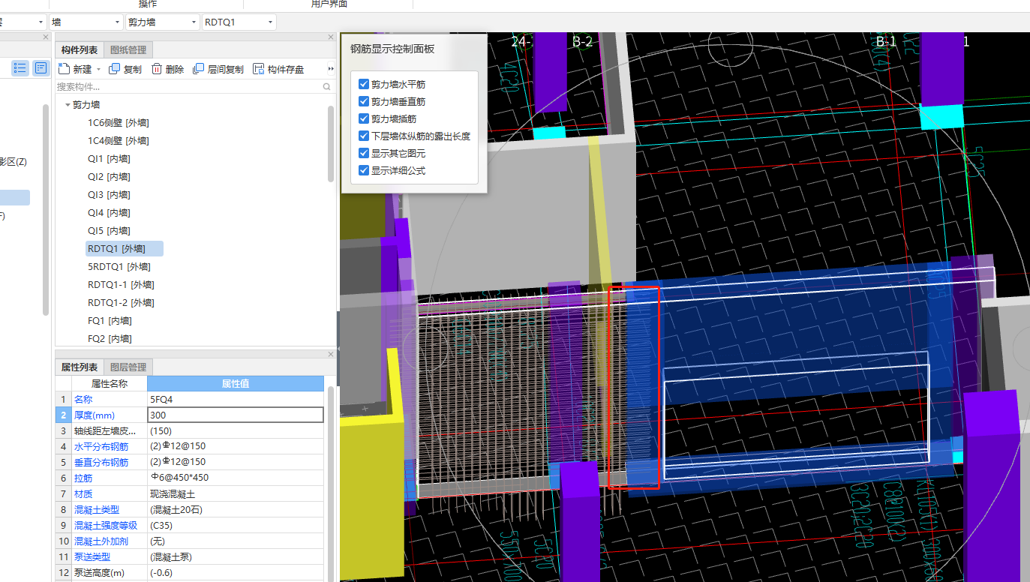Select FQ2 [内墙] component

point(109,339)
